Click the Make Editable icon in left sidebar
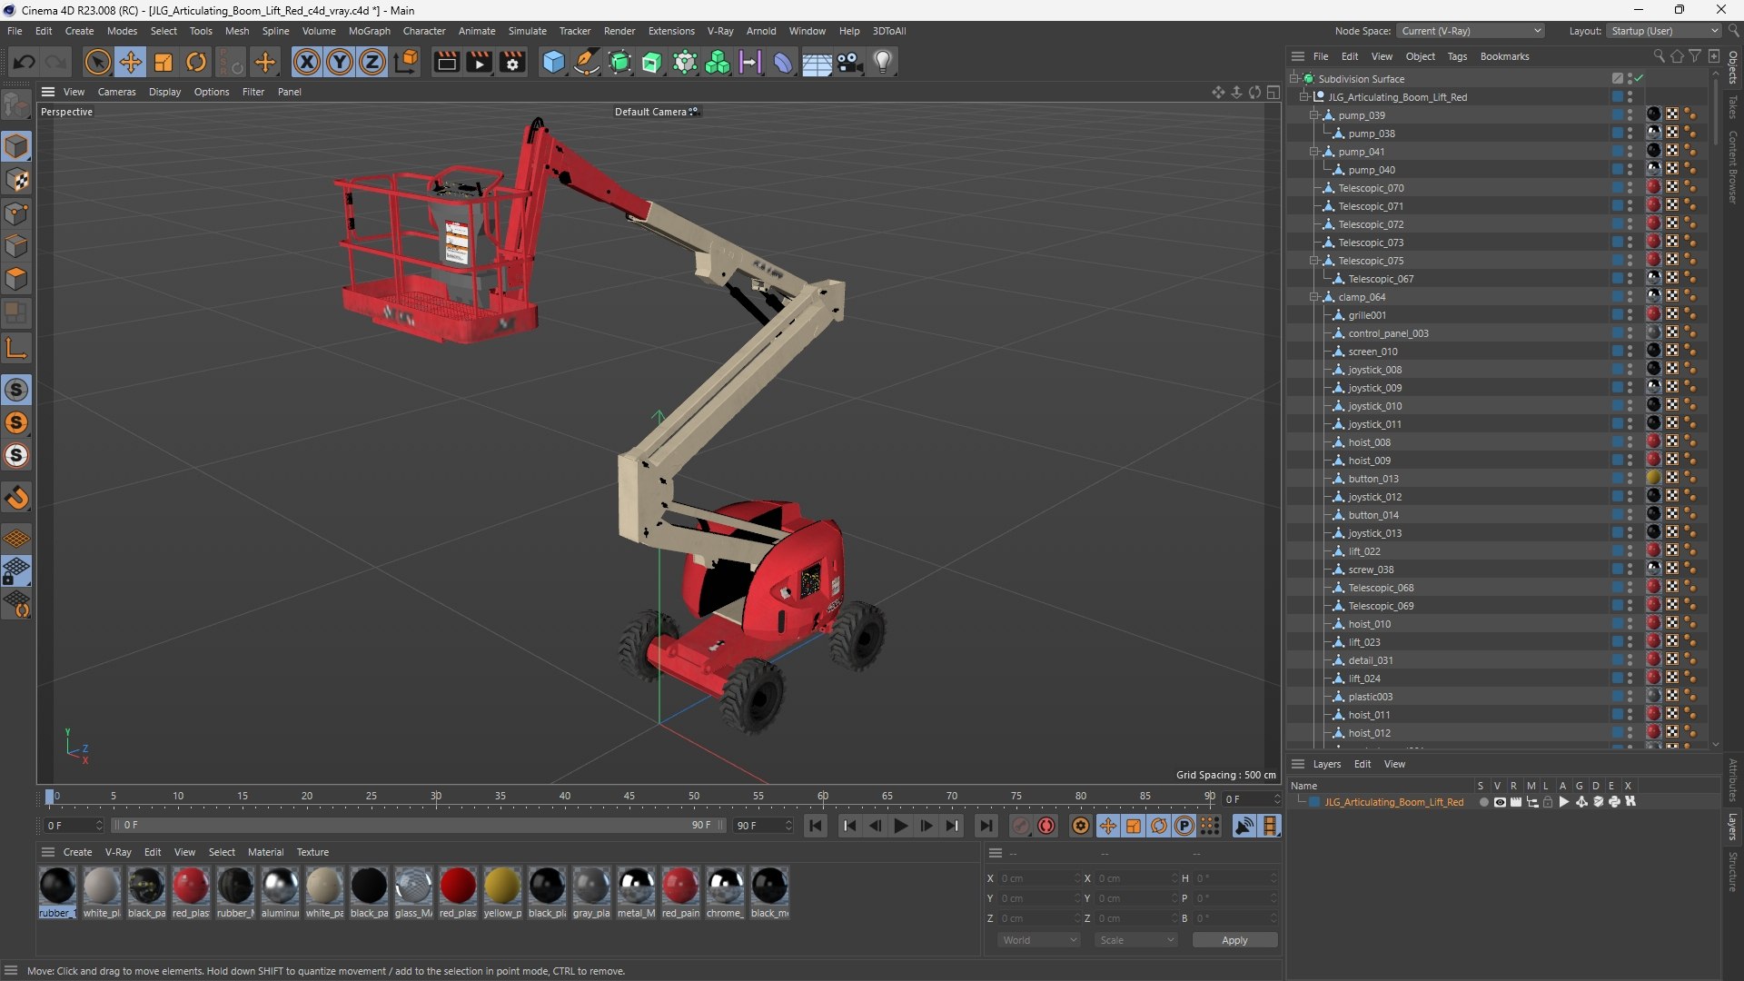This screenshot has width=1744, height=981. 16,105
